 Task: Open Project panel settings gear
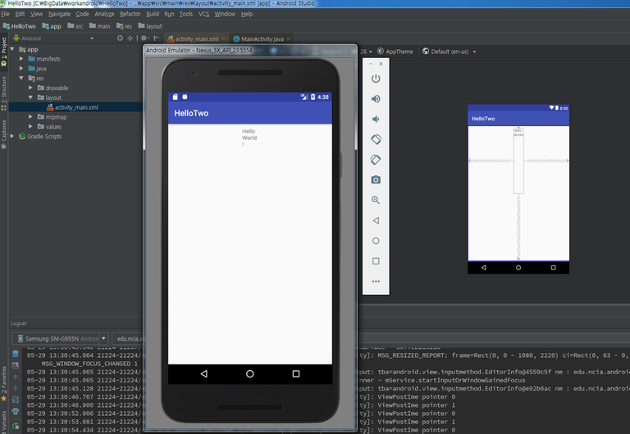[144, 38]
